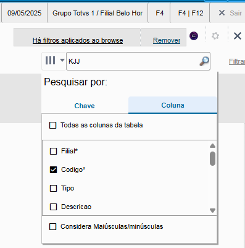Click the column list scroll up arrow
Screen dimensions: 245x248
click(212, 146)
